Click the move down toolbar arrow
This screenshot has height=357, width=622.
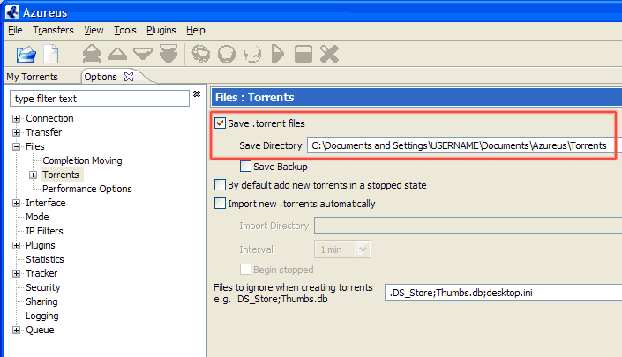(143, 54)
